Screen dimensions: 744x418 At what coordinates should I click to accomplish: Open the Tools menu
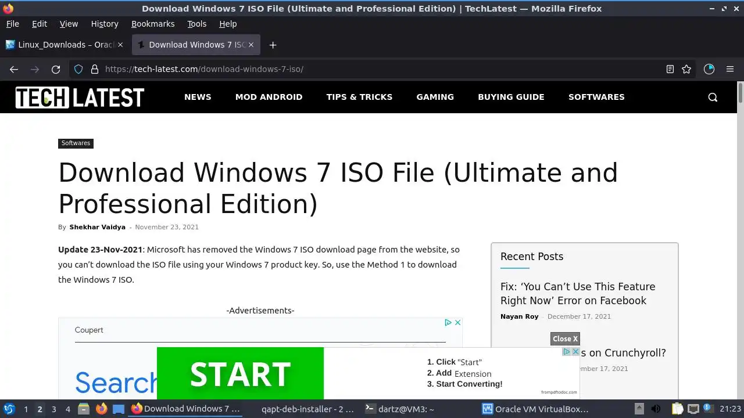[197, 24]
